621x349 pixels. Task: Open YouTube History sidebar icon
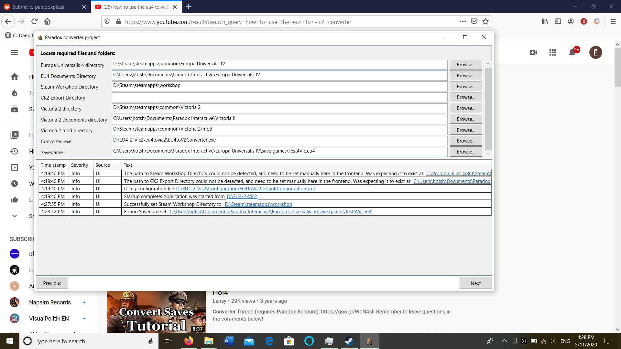[x=15, y=151]
